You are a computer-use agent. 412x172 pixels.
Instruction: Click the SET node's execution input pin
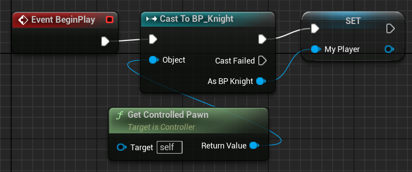[x=315, y=28]
